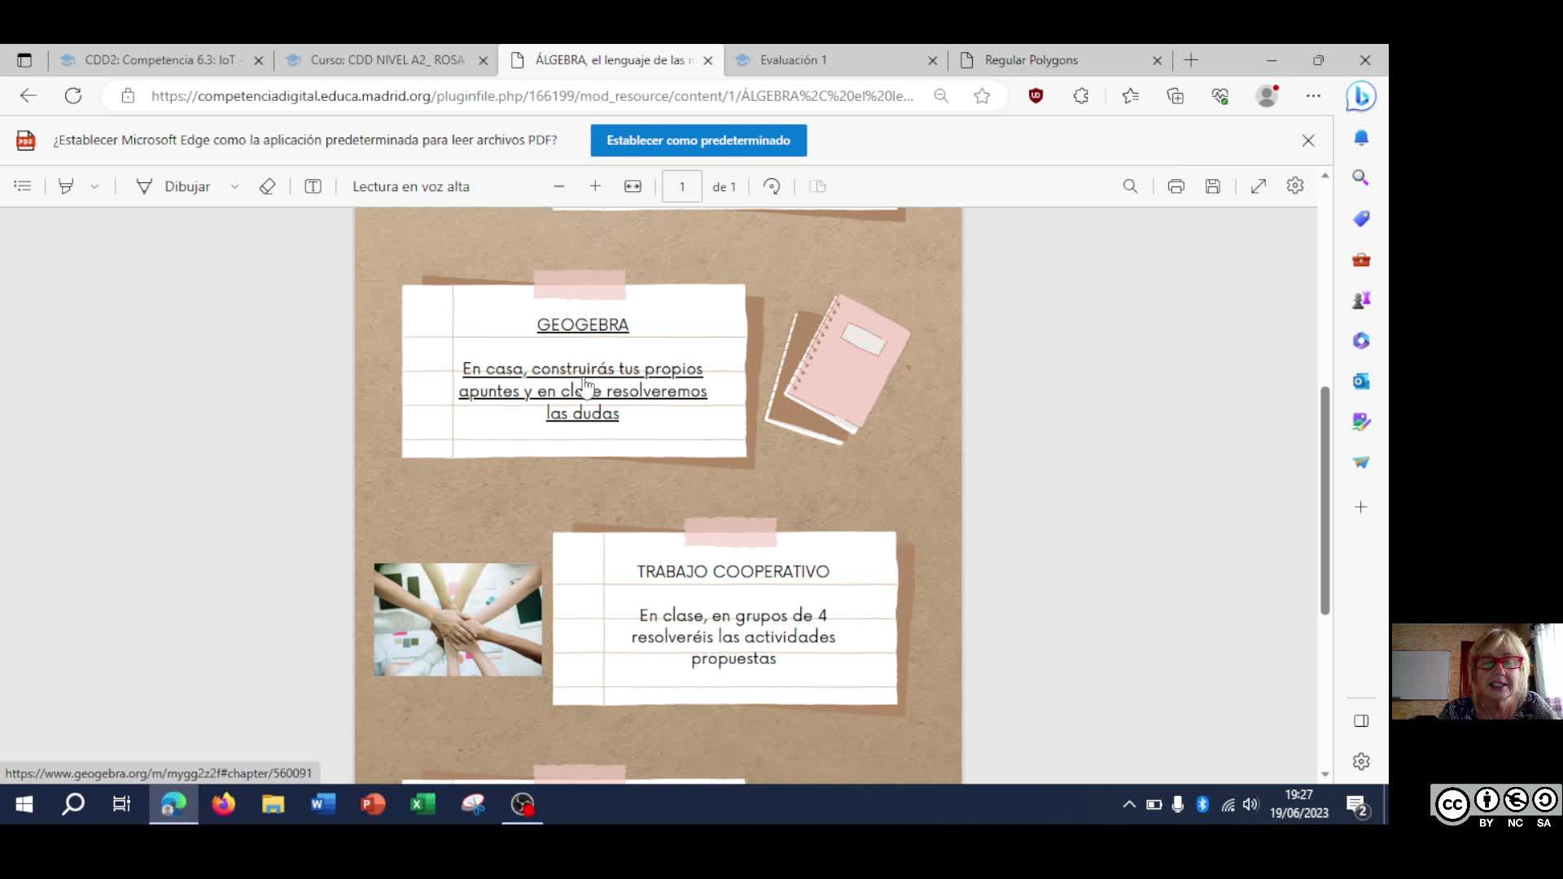Click the page number input field
The image size is (1563, 879).
click(x=682, y=186)
